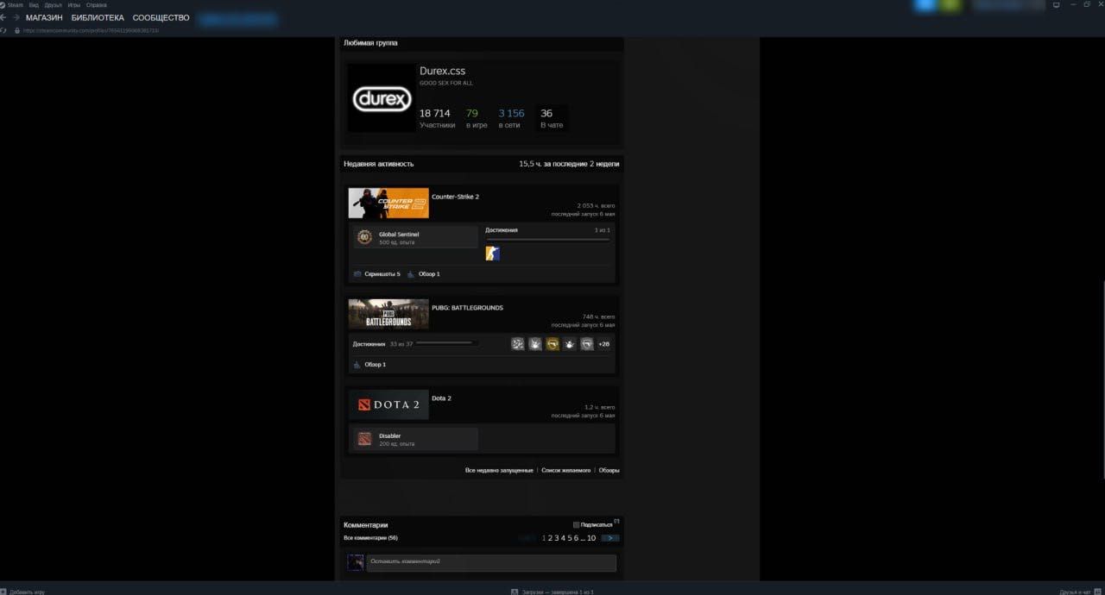
Task: Click the help [?] mark beside Подписаться
Action: (x=616, y=521)
